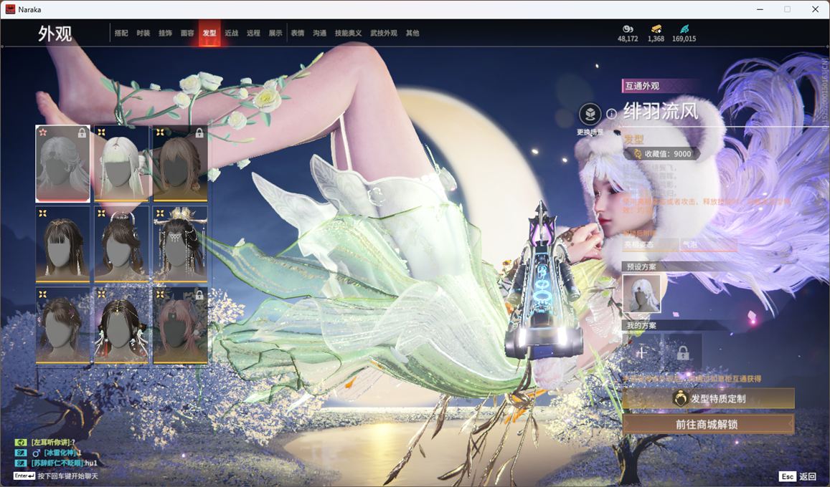Viewport: 830px width, 487px height.
Task: Add a new scheme with the plus slot
Action: [x=641, y=352]
